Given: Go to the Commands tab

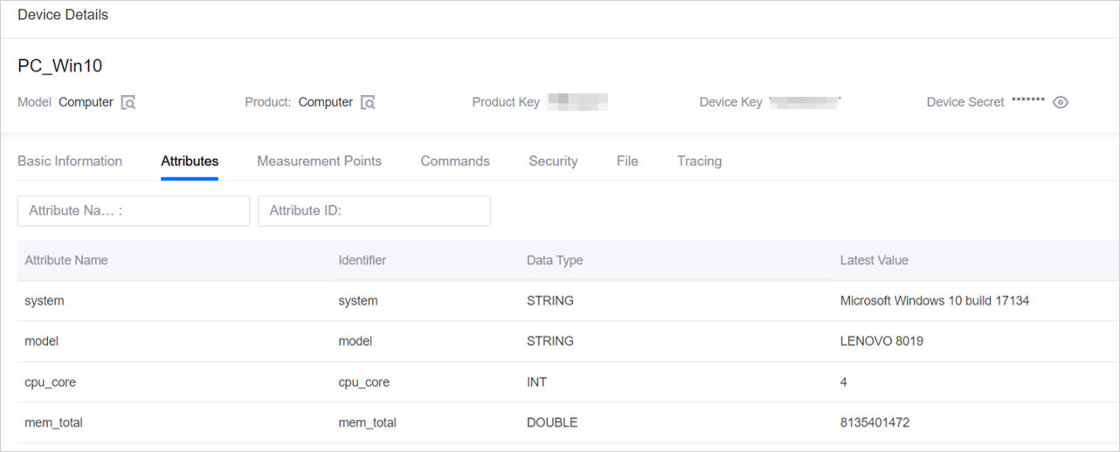Looking at the screenshot, I should tap(455, 161).
